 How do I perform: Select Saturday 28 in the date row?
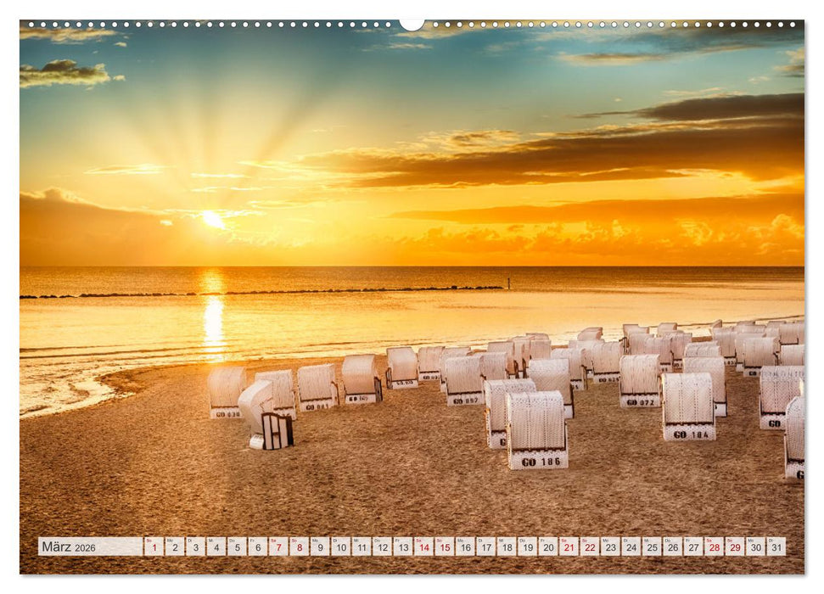715,547
